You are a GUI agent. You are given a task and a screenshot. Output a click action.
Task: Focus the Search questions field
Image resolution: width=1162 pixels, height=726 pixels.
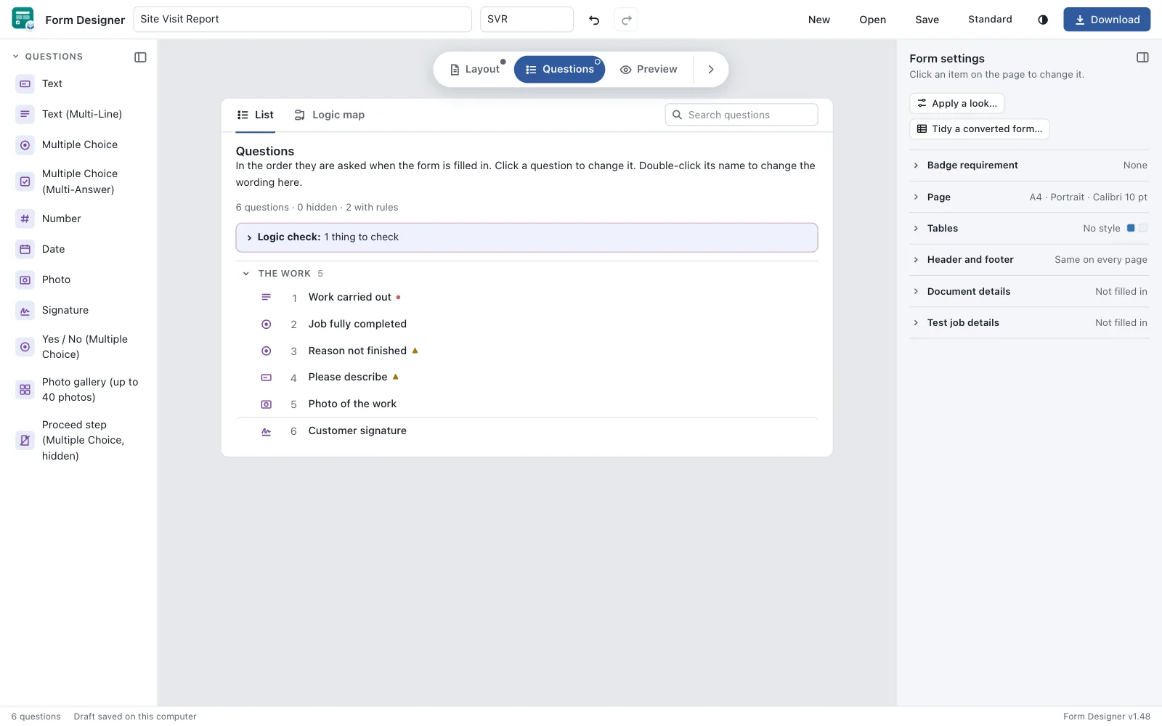(742, 115)
